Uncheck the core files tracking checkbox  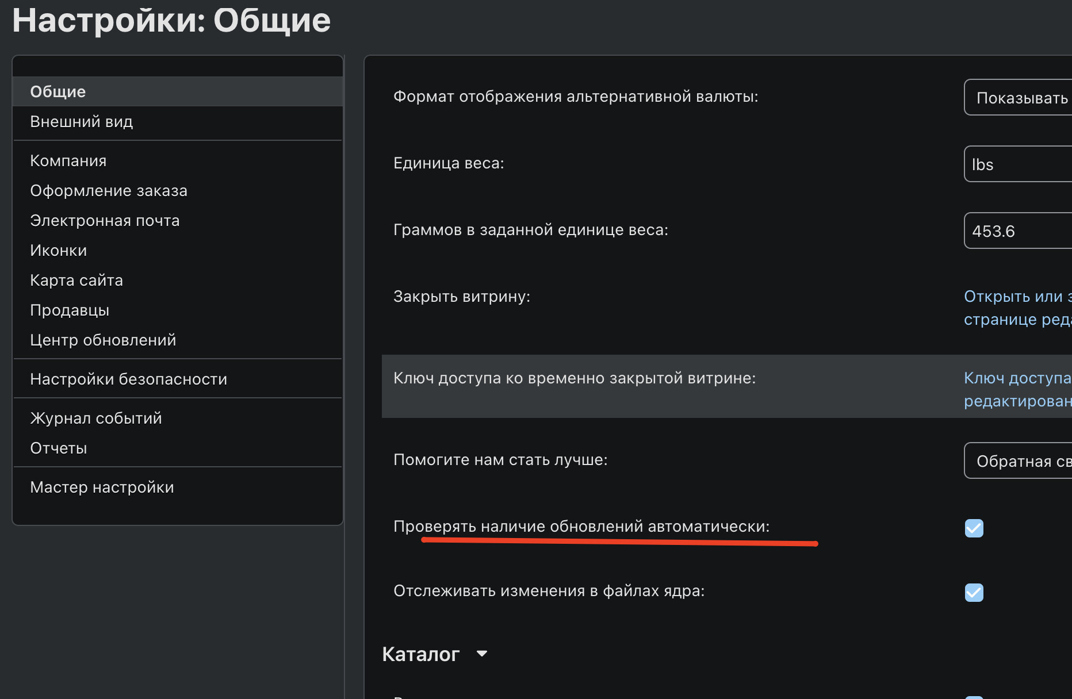(974, 592)
